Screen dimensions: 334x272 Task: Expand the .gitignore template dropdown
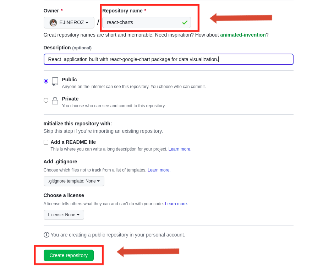pos(74,181)
